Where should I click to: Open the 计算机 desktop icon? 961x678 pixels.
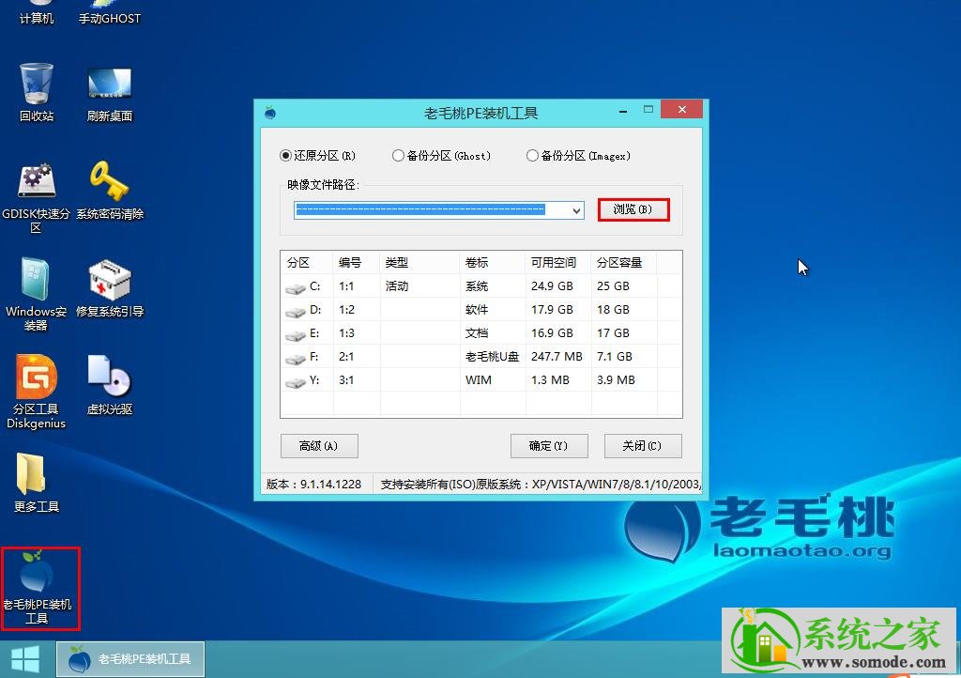point(37,12)
